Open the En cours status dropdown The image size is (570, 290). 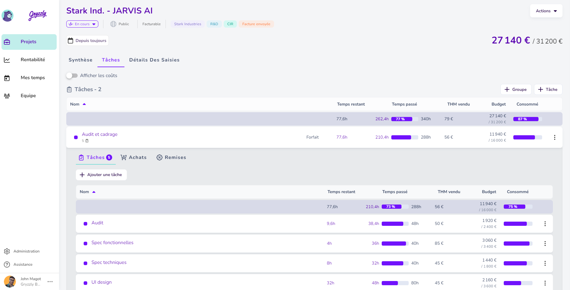[82, 24]
